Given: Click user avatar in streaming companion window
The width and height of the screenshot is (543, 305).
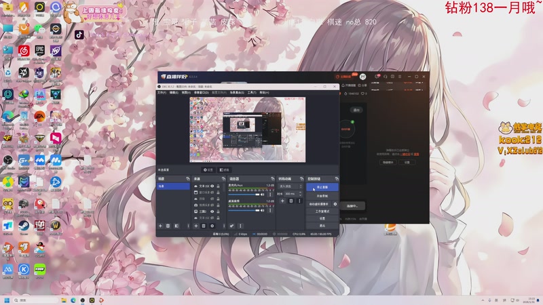Looking at the screenshot, I should 362,77.
